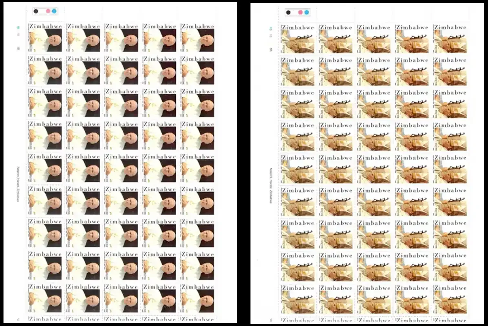488x326 pixels.
Task: Click the blue color dot on right sheet
Action: 307,13
